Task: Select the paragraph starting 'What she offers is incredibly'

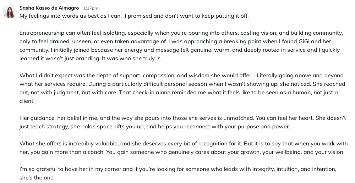Action: point(184,148)
